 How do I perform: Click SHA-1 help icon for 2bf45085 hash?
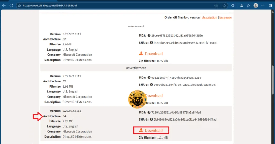tap(151, 119)
